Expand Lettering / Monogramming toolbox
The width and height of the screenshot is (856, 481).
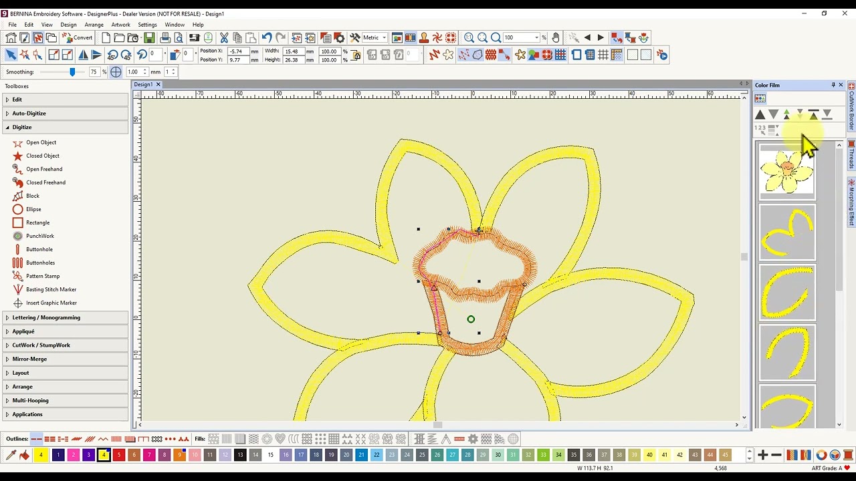66,317
